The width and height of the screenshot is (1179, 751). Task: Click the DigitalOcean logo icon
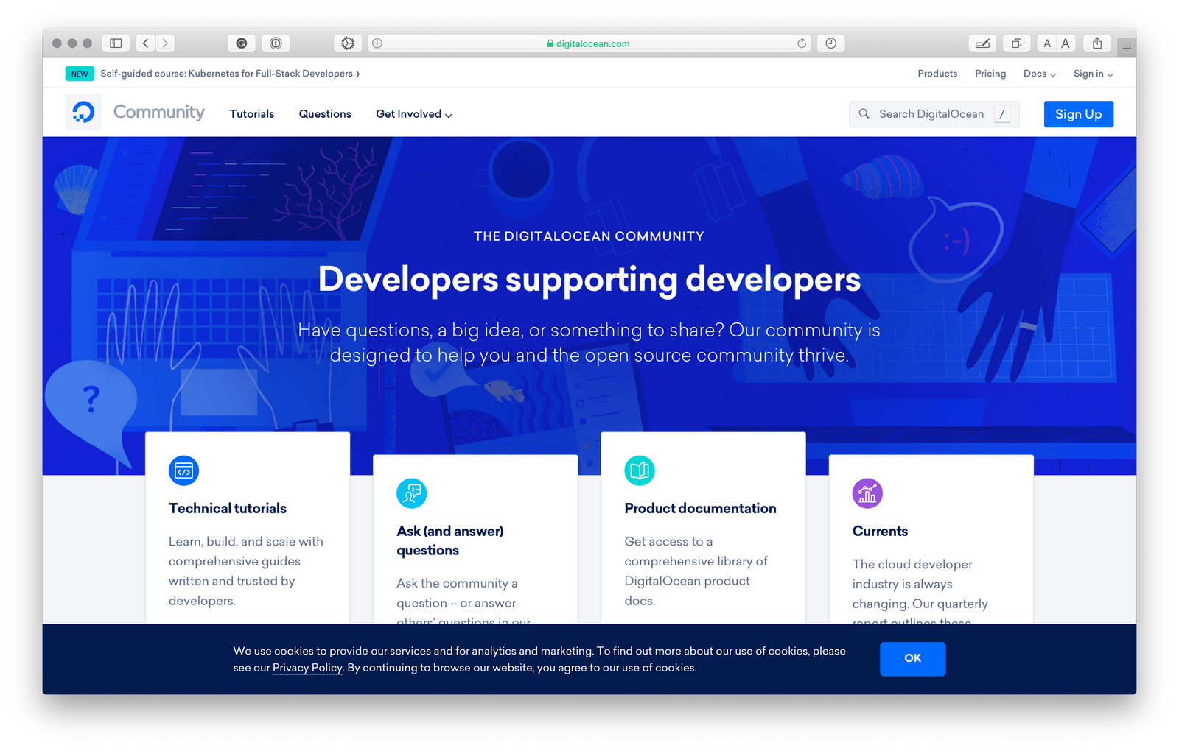[83, 113]
